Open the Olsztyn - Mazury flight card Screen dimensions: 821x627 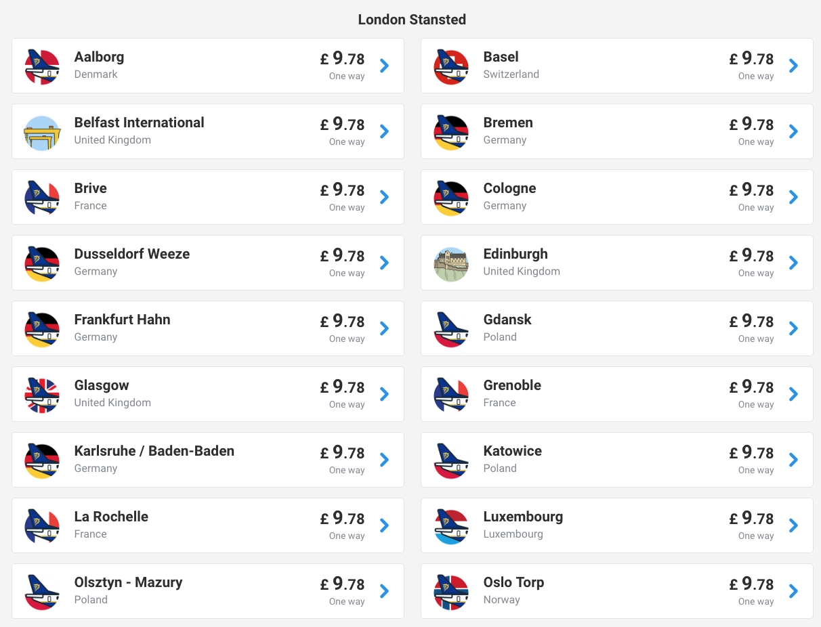[x=208, y=591]
